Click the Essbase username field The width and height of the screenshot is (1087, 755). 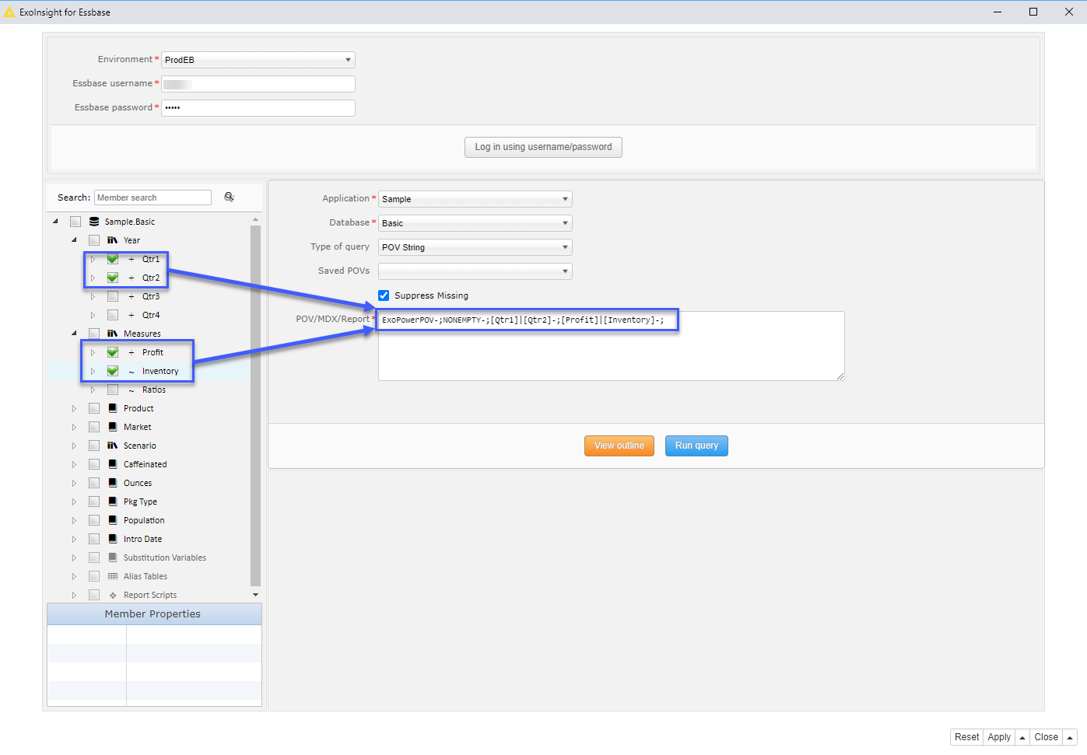coord(258,84)
